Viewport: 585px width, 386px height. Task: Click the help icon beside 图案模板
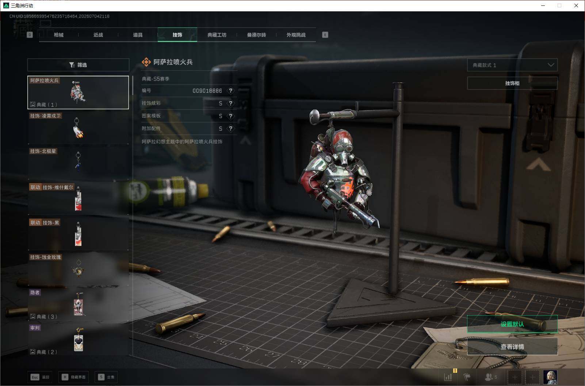230,116
